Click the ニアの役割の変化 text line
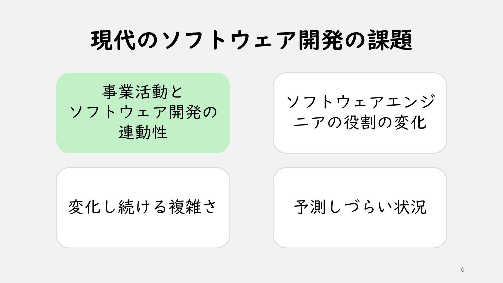 pyautogui.click(x=360, y=122)
